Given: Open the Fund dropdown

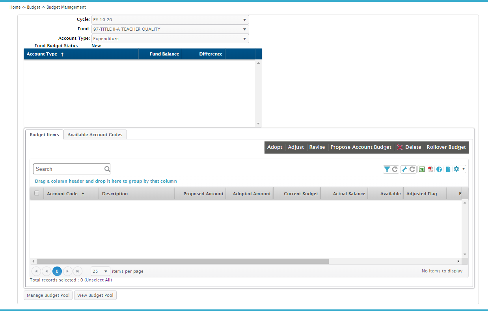Looking at the screenshot, I should [x=170, y=29].
